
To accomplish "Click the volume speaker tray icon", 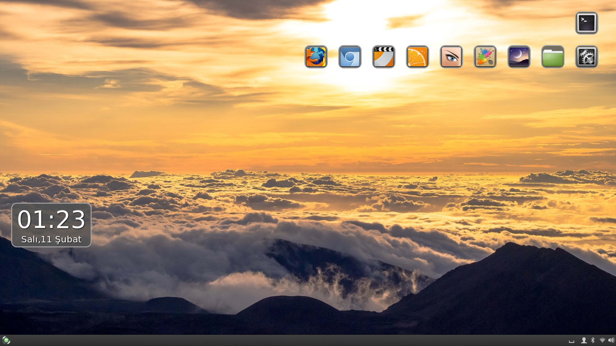I will click(611, 340).
